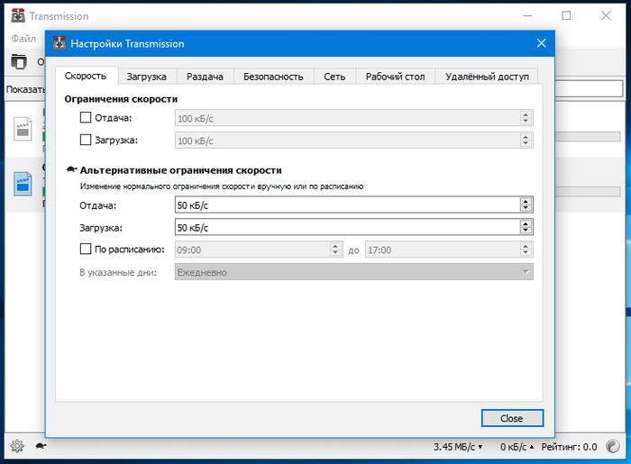Click the open torrent toolbar icon
This screenshot has height=464, width=631.
pos(19,62)
